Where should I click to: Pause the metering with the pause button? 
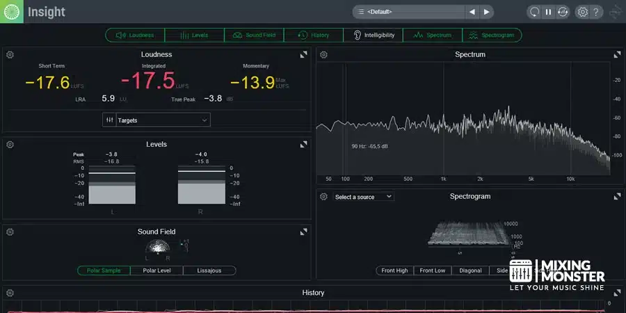[x=548, y=12]
